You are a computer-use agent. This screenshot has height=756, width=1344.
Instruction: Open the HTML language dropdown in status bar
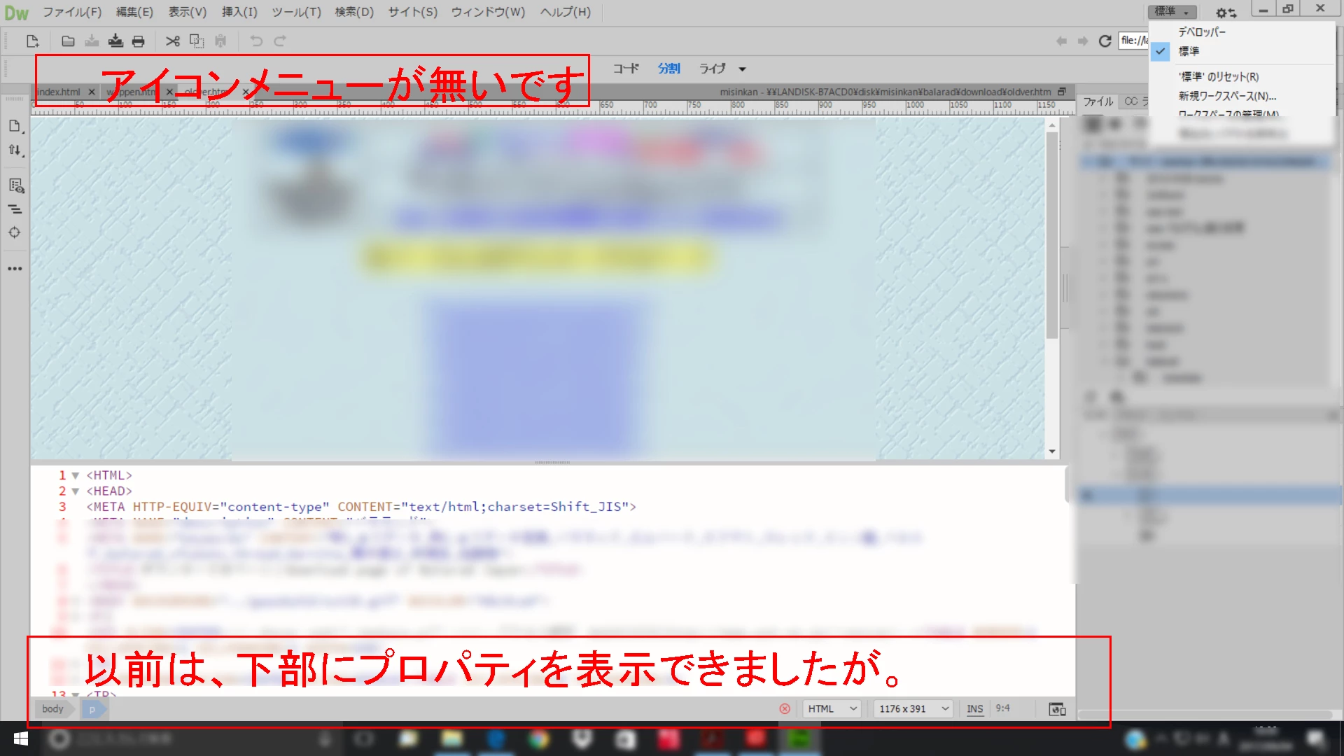pyautogui.click(x=832, y=709)
